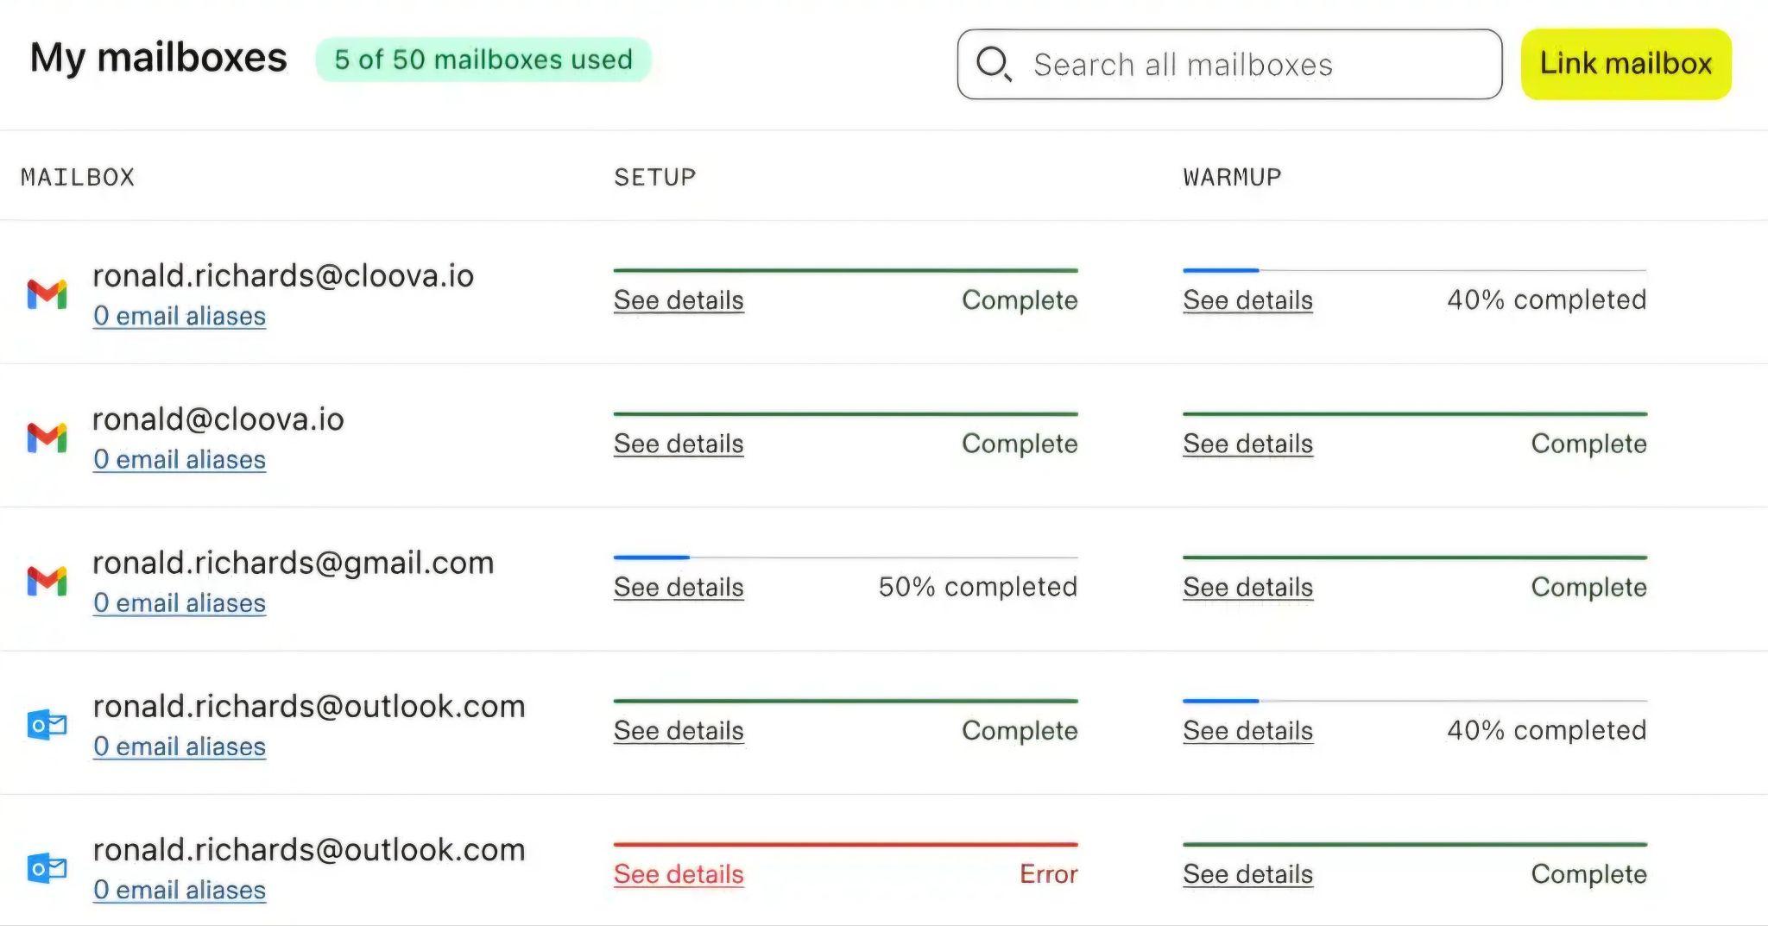Viewport: 1768px width, 926px height.
Task: Click the Gmail icon beside ronald.richards@gmail.com
Action: click(x=47, y=581)
